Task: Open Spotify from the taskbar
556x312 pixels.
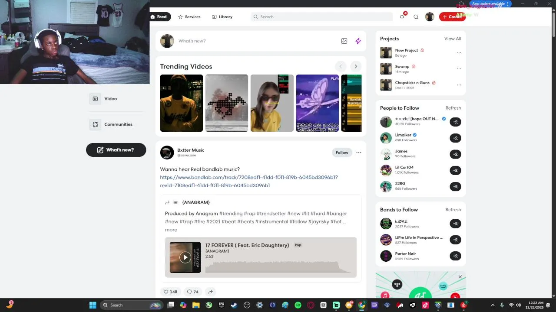Action: (298, 305)
